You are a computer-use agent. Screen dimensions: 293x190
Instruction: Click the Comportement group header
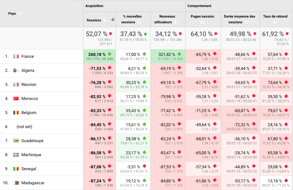199,6
